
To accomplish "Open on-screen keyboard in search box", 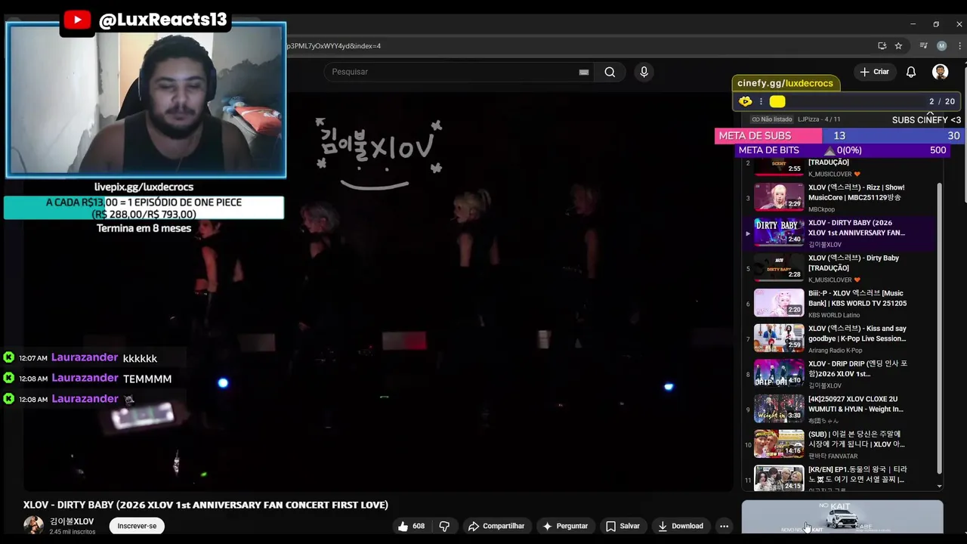I will pos(583,72).
